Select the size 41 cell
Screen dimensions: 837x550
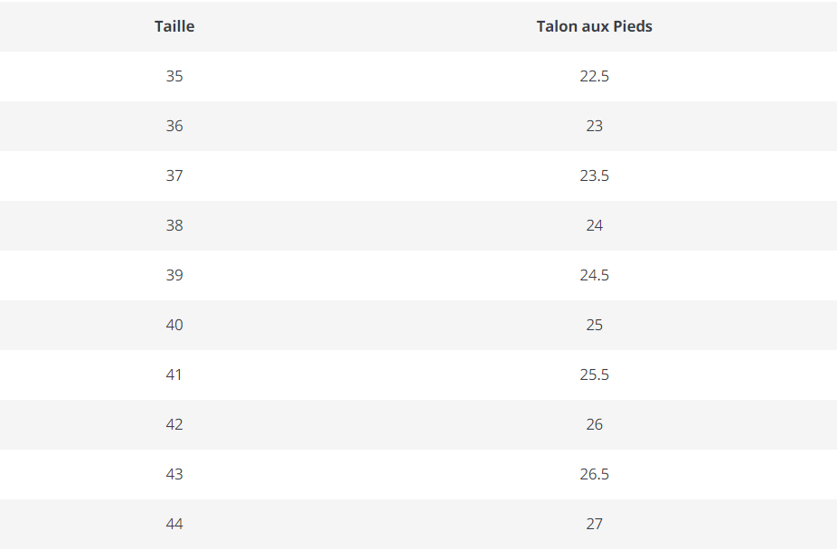174,375
